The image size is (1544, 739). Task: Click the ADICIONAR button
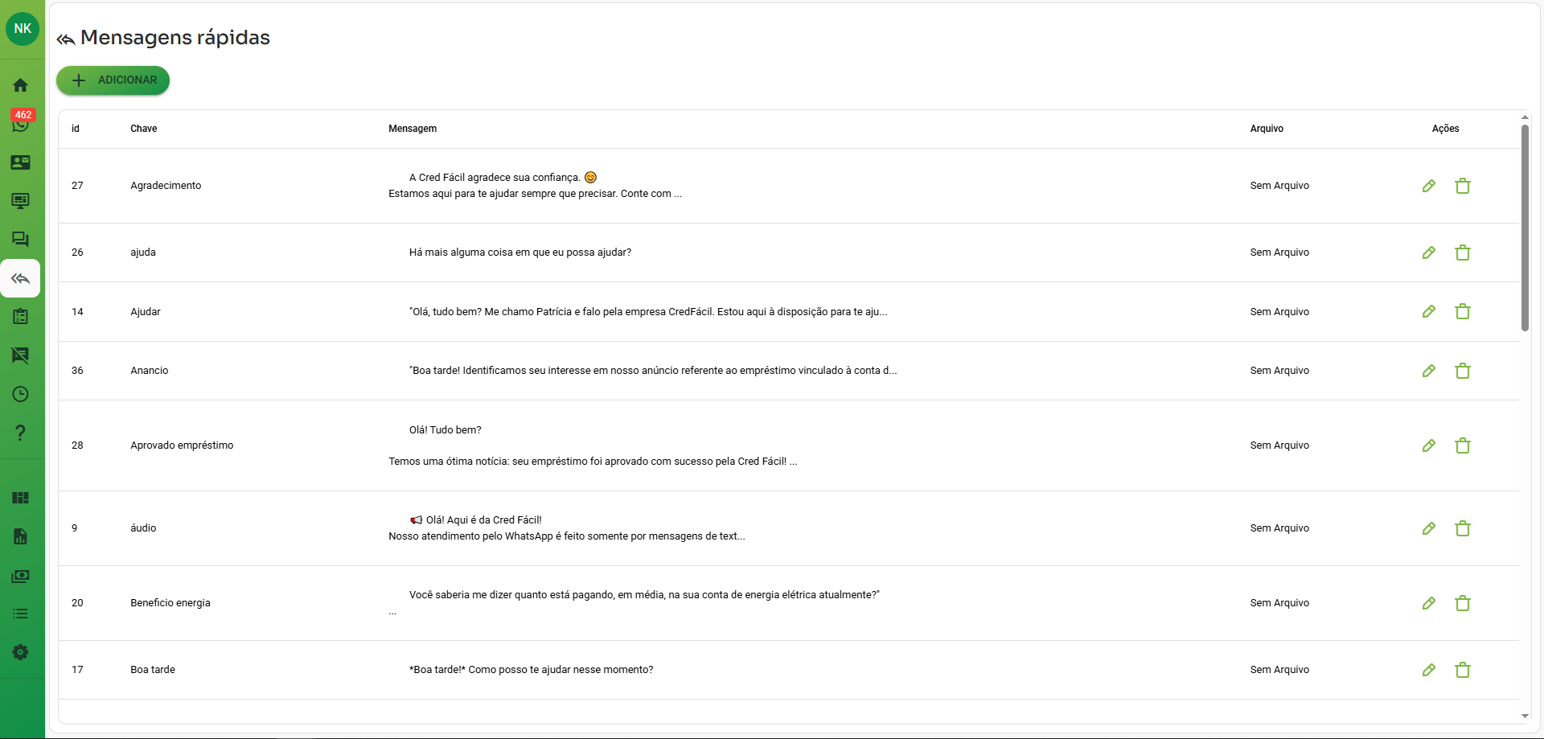pos(113,80)
